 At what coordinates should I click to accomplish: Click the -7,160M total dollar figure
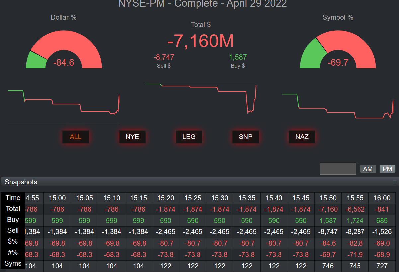pos(201,41)
